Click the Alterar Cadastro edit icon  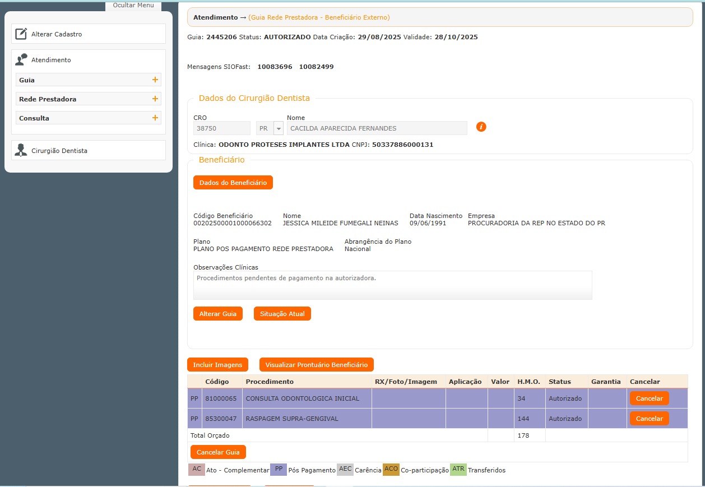point(21,34)
